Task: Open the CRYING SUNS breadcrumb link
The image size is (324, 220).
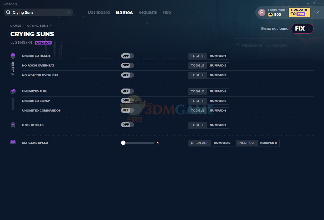Action: point(38,26)
